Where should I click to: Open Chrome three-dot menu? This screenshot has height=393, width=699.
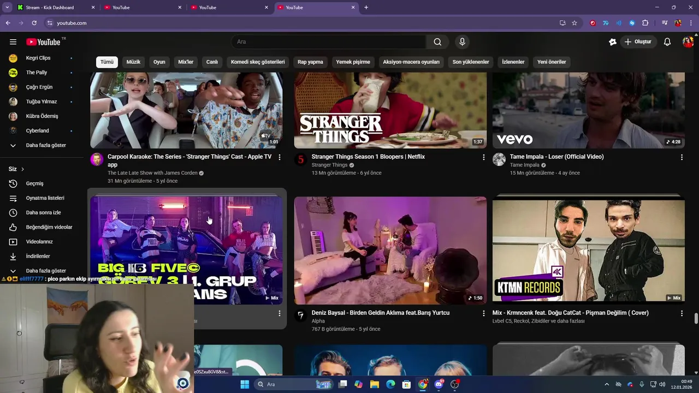[x=691, y=23]
